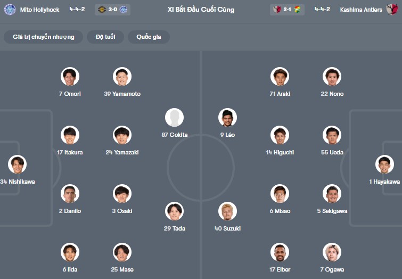Open 7 Omori's player photo
The image size is (402, 279).
click(x=70, y=77)
